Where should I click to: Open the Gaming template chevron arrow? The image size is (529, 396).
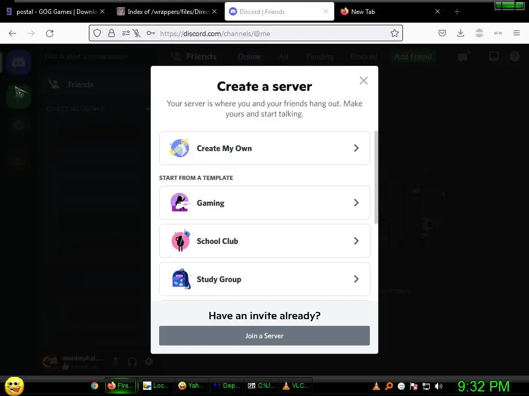356,203
